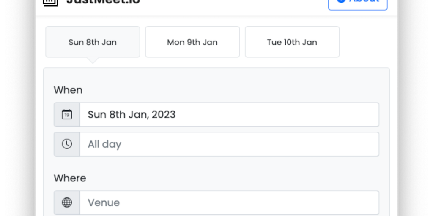Select the Sun 8th Jan tab

point(93,42)
